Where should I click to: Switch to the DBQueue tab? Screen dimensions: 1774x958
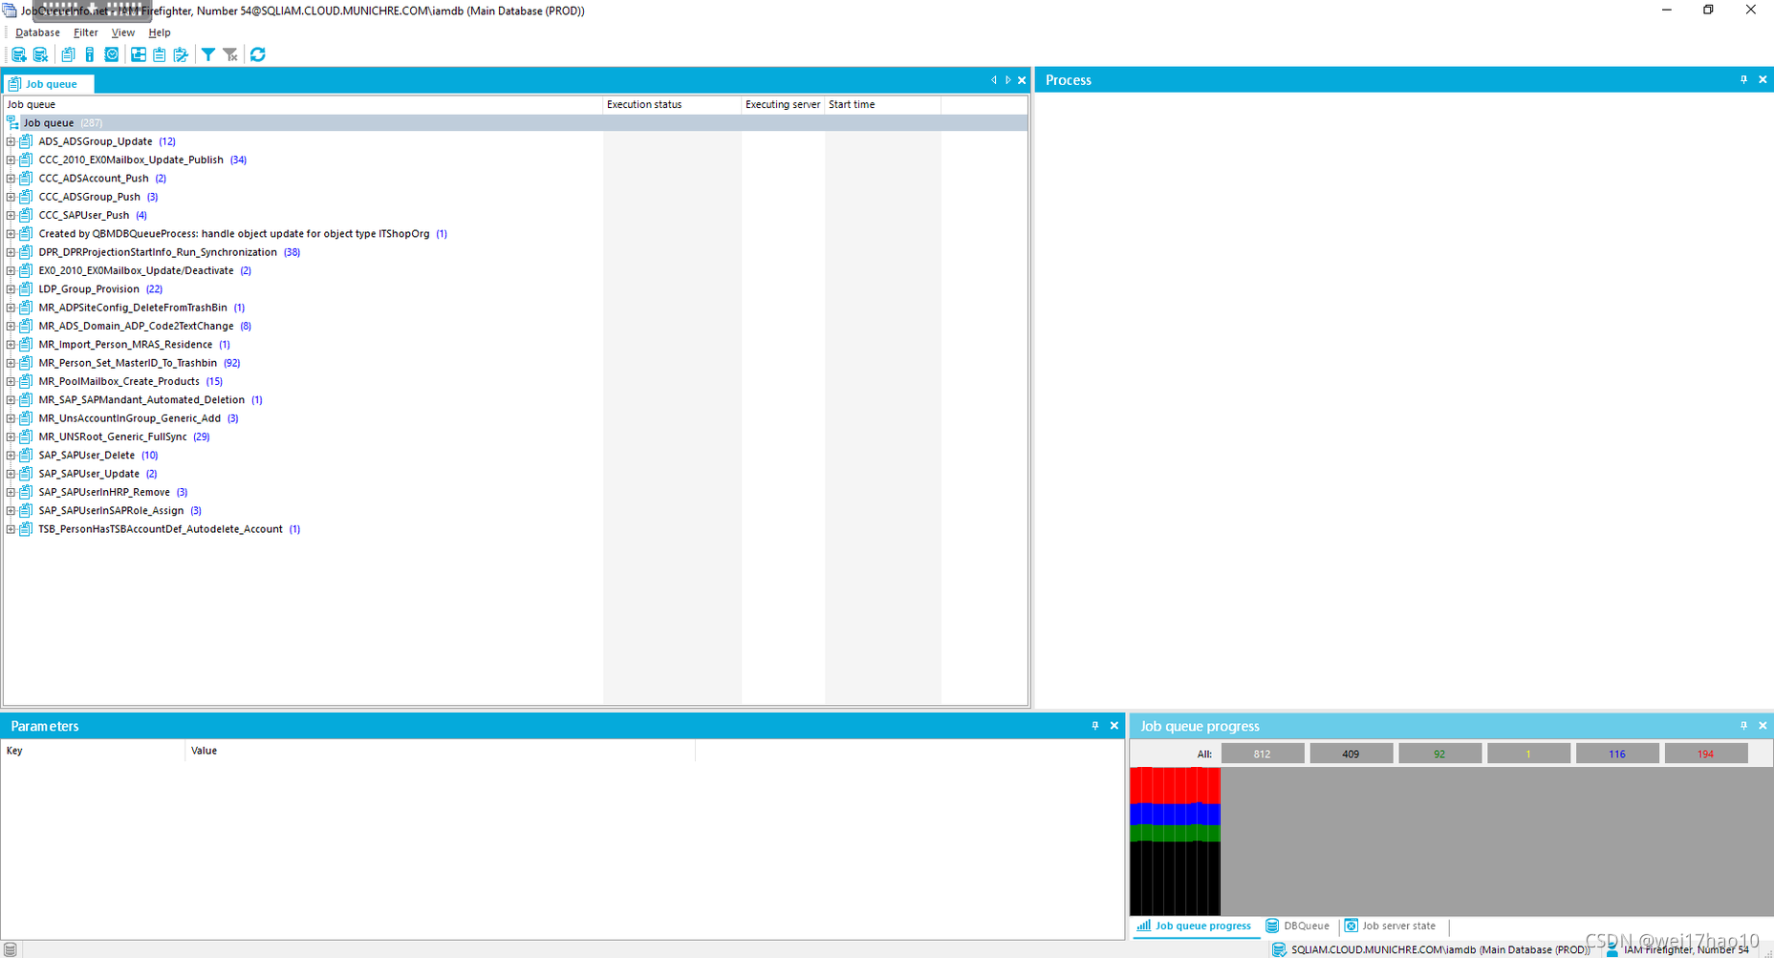pyautogui.click(x=1298, y=926)
